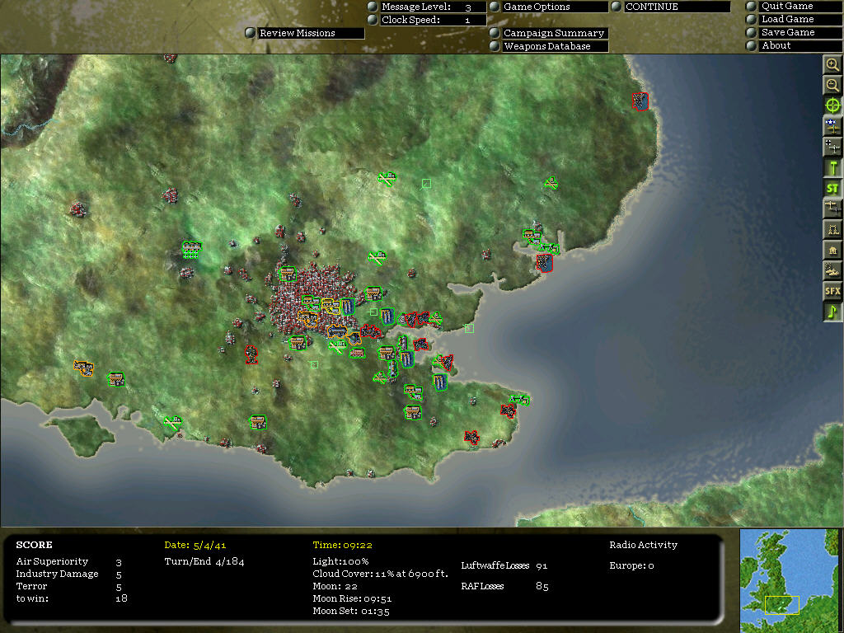The image size is (844, 633).
Task: Click the round bullet beside Clock Speed
Action: pos(372,20)
